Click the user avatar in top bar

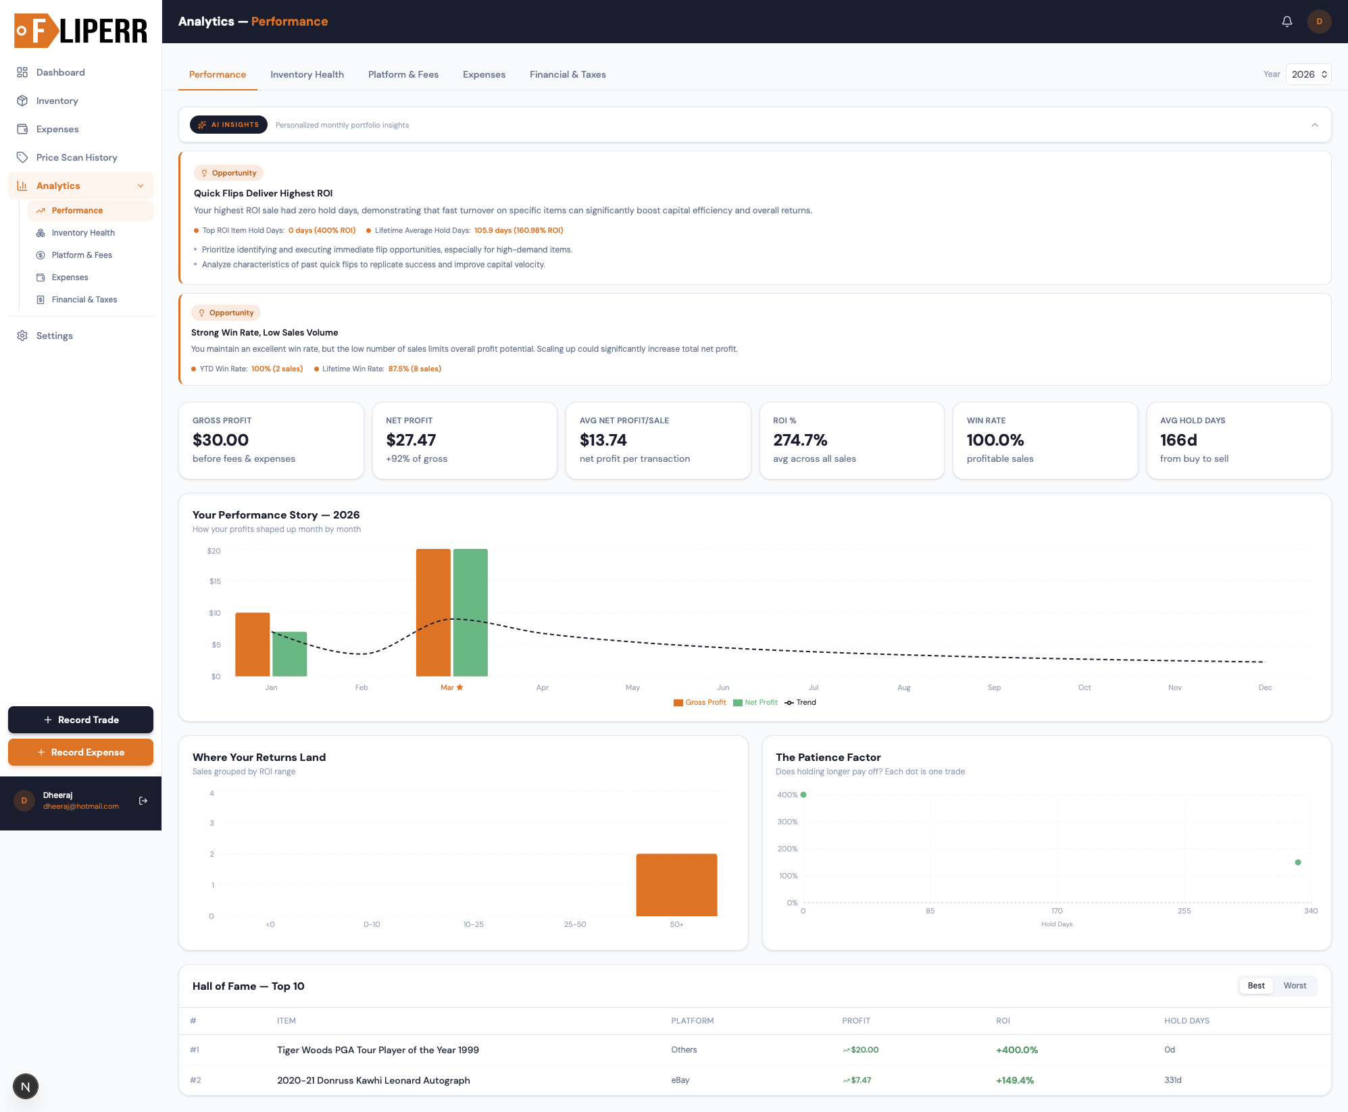pos(1319,22)
